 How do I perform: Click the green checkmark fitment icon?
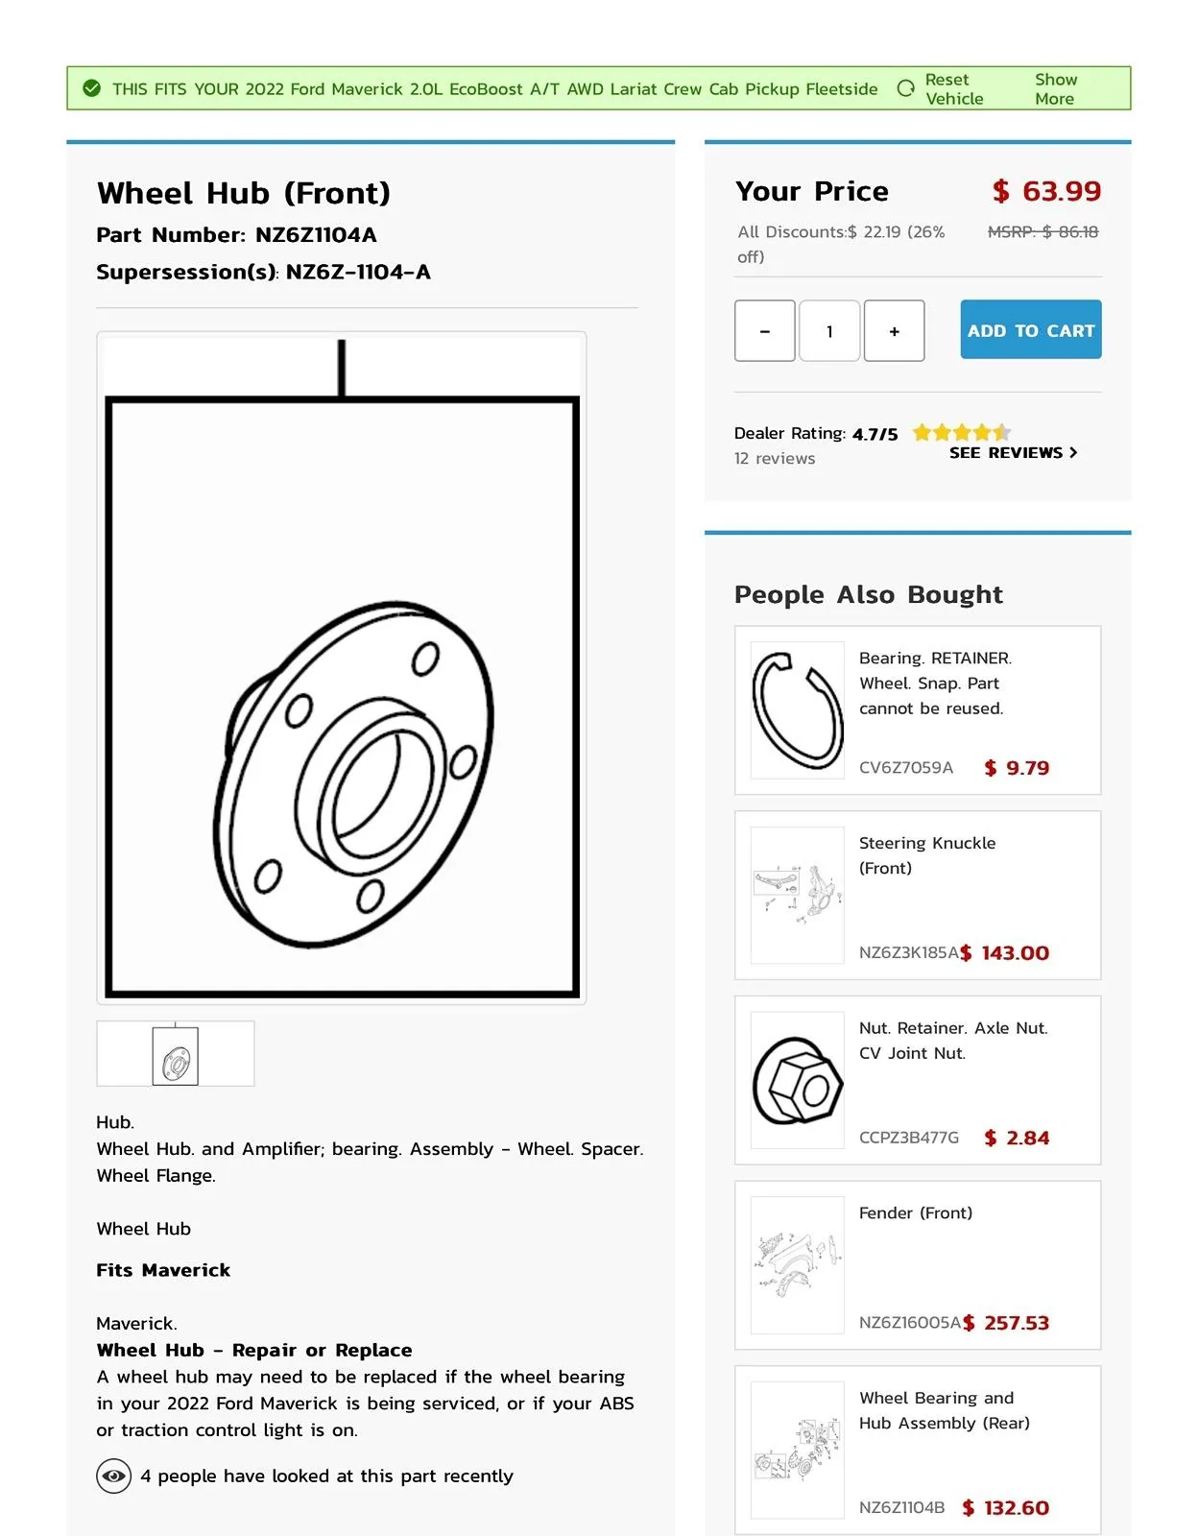[x=92, y=88]
